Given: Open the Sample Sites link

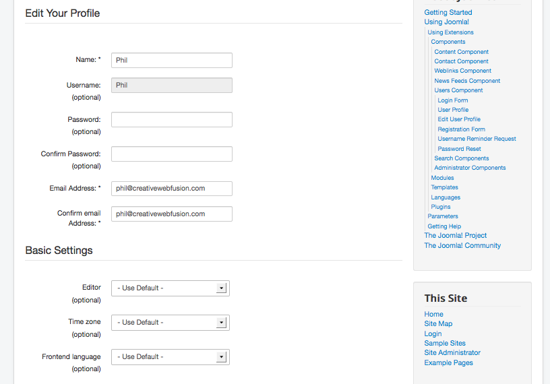Looking at the screenshot, I should click(445, 344).
